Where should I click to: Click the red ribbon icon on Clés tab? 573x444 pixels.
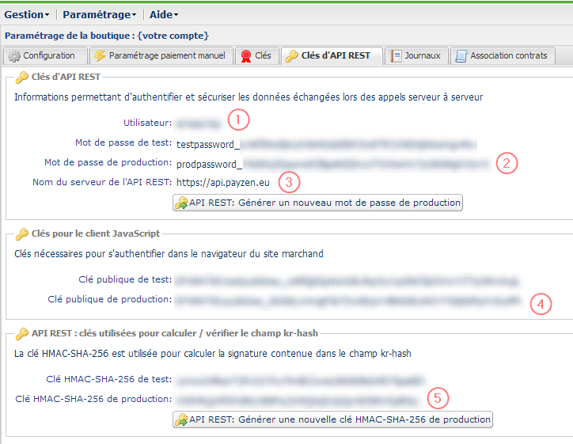click(x=245, y=55)
